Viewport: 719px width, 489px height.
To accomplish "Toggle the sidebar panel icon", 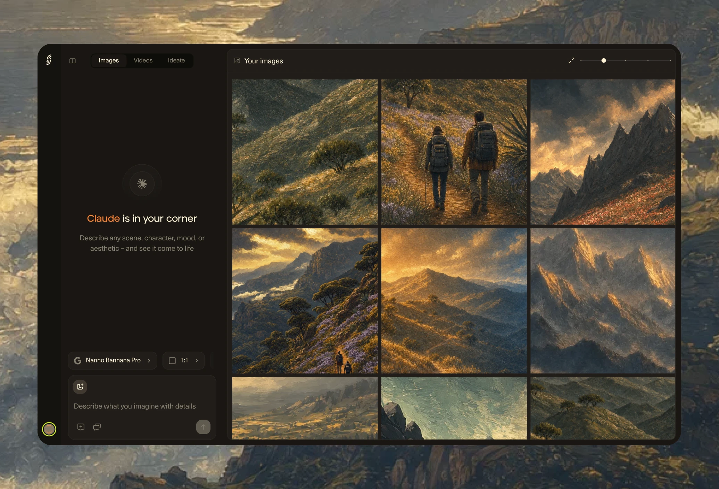I will [73, 61].
